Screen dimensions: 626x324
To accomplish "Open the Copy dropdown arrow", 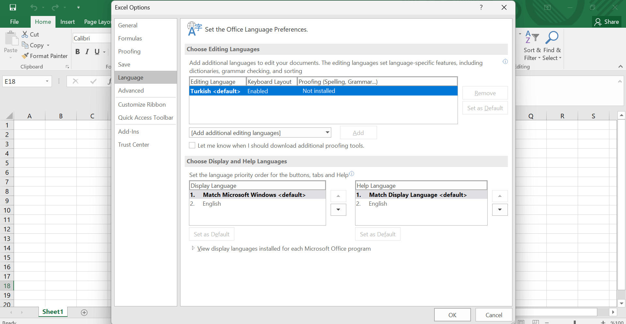I will (48, 45).
